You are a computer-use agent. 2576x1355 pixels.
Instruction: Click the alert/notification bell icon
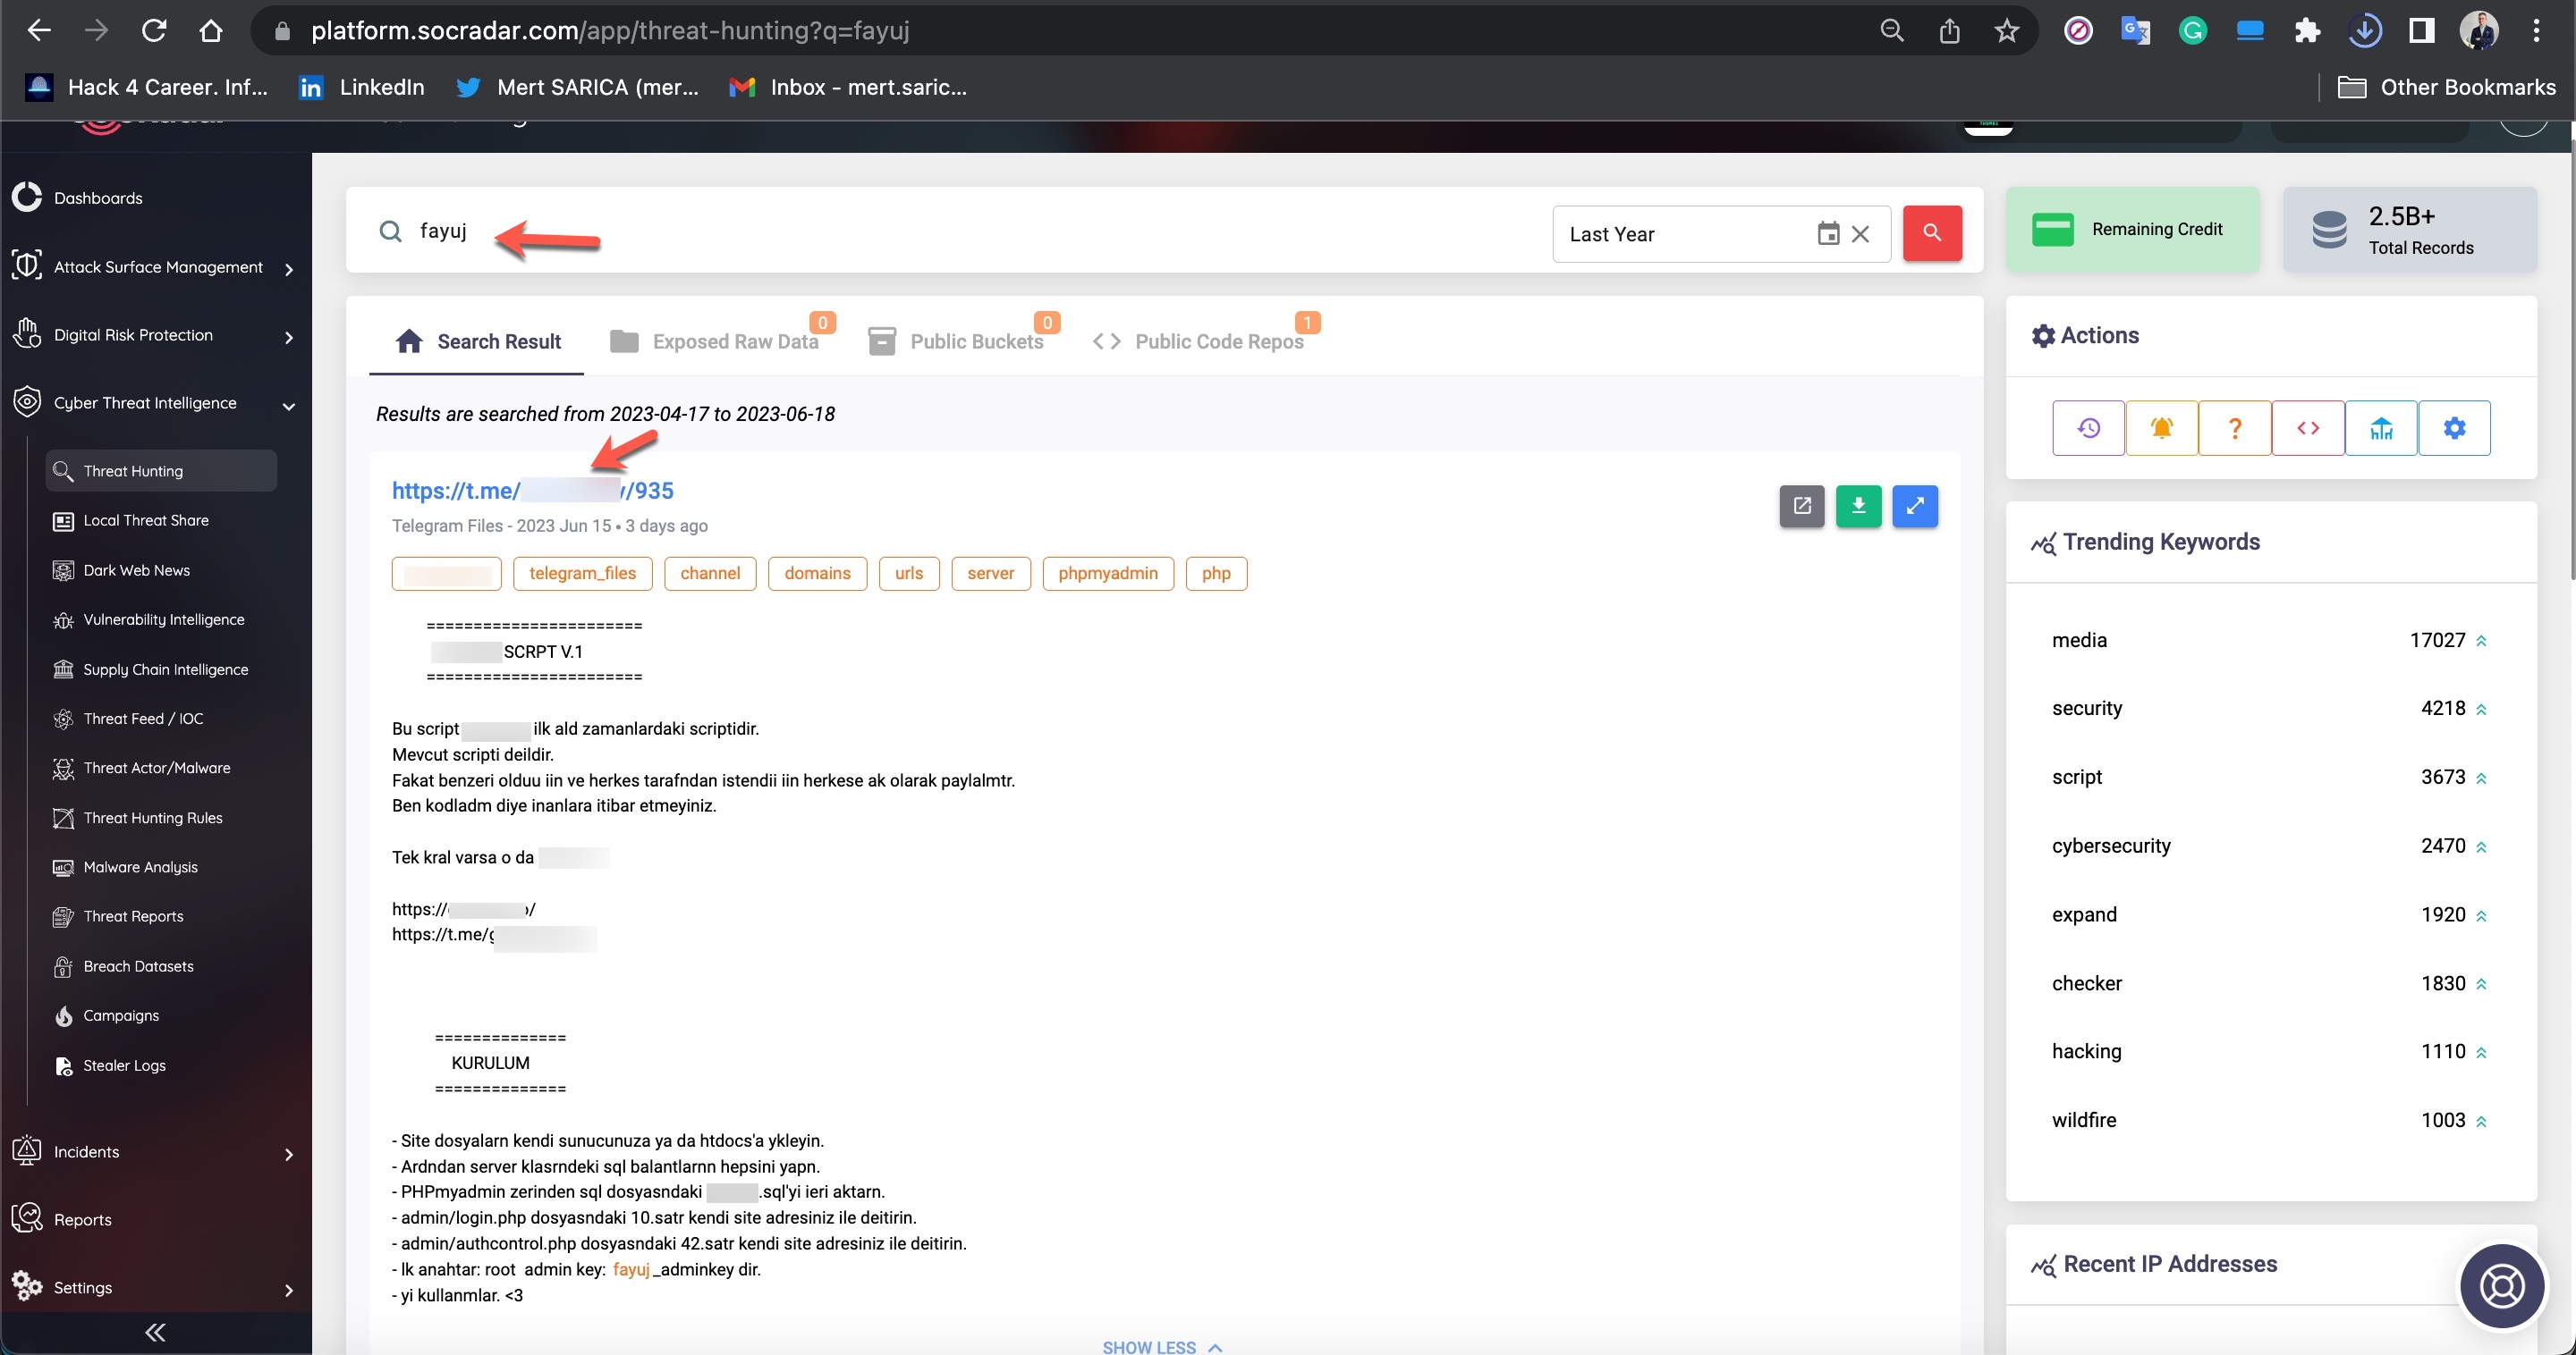point(2160,427)
